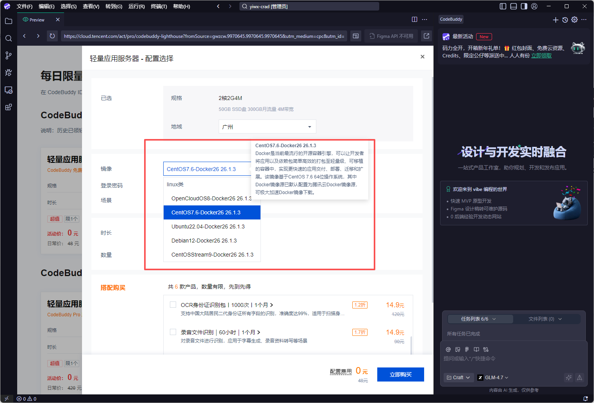Click the 立即购买 button
This screenshot has width=594, height=403.
(x=400, y=374)
